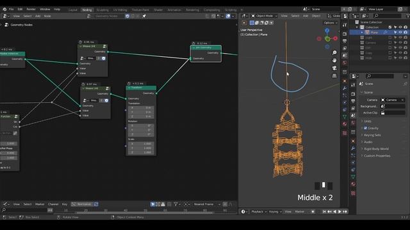Open the lower Weave Unit node group datablock dropdown
Image resolution: width=410 pixels, height=230 pixels.
click(86, 100)
